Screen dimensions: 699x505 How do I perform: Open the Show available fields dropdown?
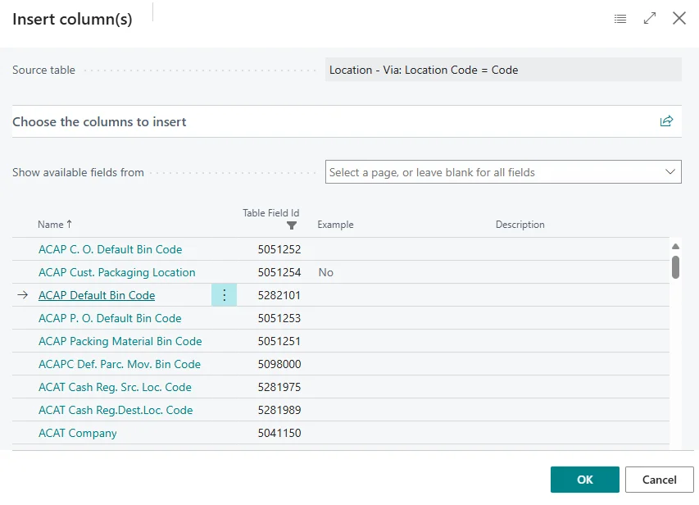pos(503,172)
